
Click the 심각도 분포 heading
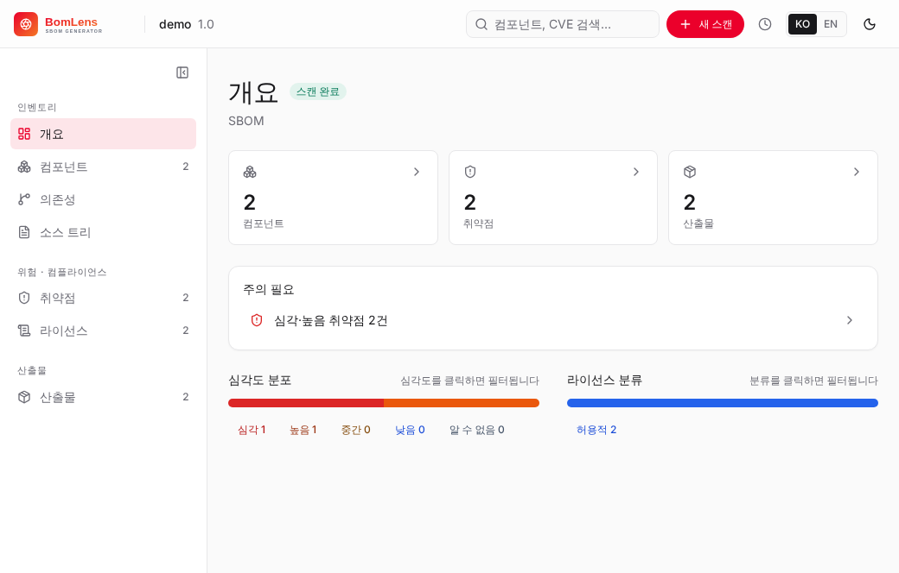pyautogui.click(x=259, y=380)
